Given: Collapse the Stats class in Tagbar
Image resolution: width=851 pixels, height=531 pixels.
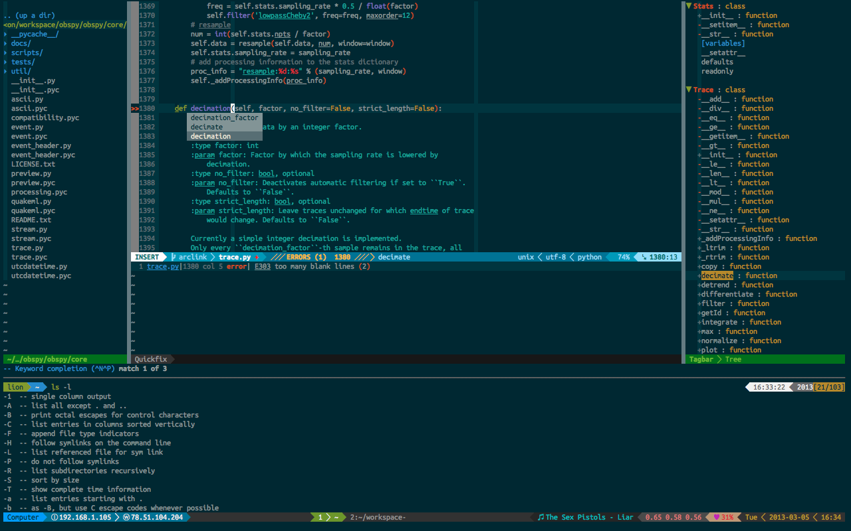Looking at the screenshot, I should pyautogui.click(x=689, y=6).
